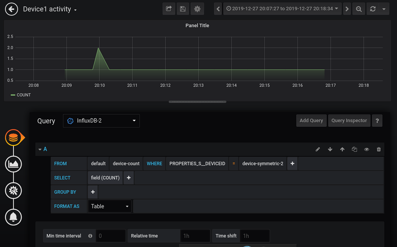The image size is (397, 247).
Task: Duplicate query A
Action: [x=355, y=149]
